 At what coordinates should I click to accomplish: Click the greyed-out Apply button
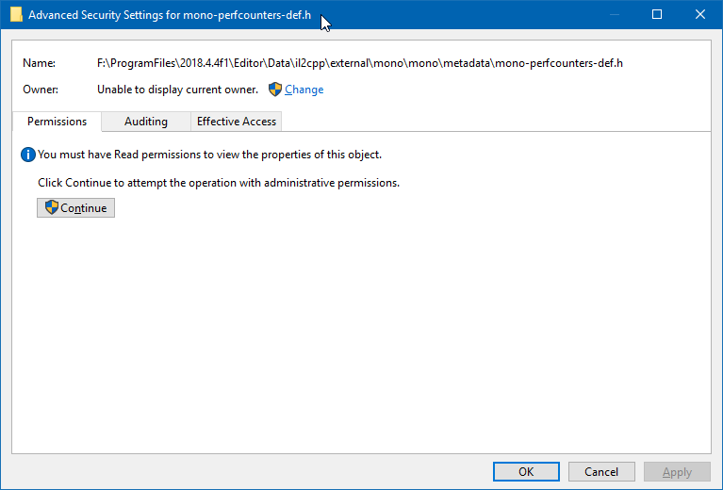[677, 472]
